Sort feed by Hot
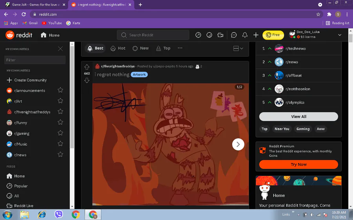The height and width of the screenshot is (220, 353). pyautogui.click(x=118, y=48)
